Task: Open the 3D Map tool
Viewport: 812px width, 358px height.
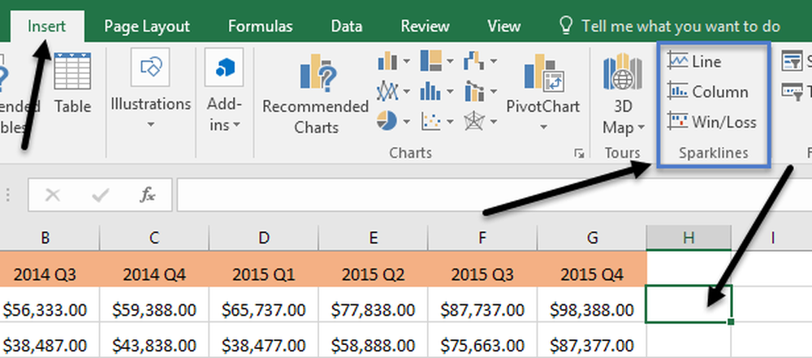Action: 624,94
